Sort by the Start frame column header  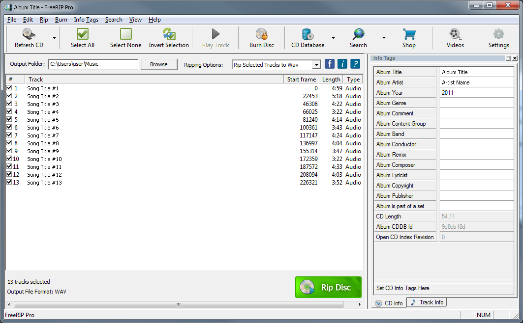pos(301,79)
